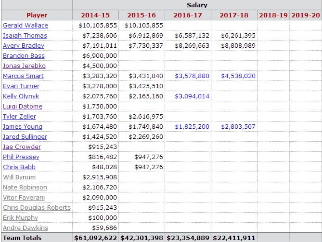
Task: Click the Luigi Datome link
Action: tap(22, 106)
